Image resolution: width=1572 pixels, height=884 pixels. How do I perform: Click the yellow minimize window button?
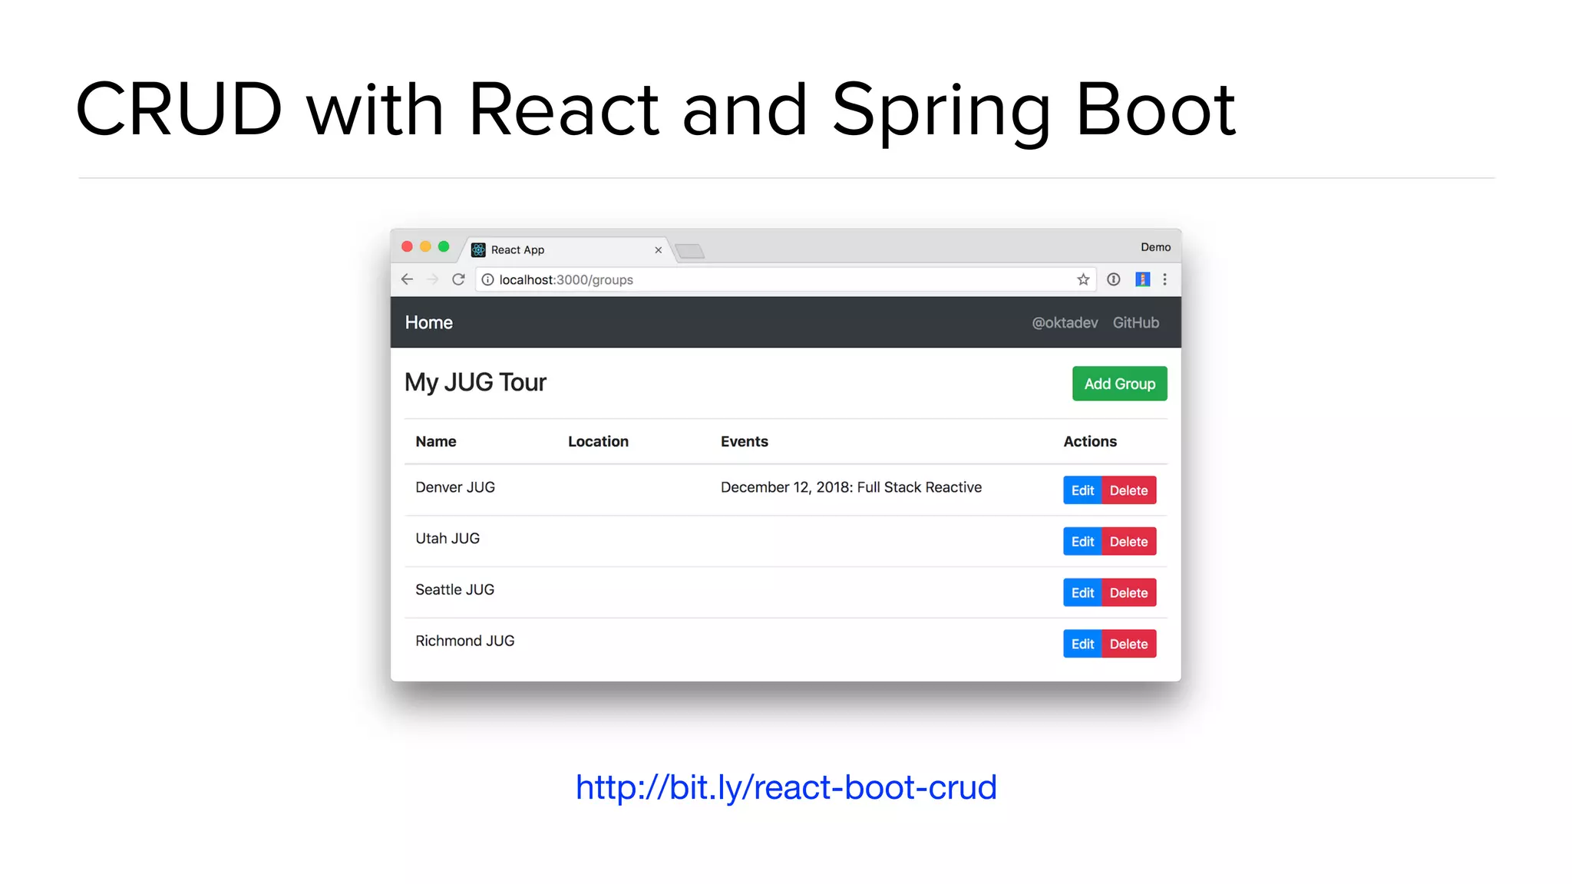(425, 246)
